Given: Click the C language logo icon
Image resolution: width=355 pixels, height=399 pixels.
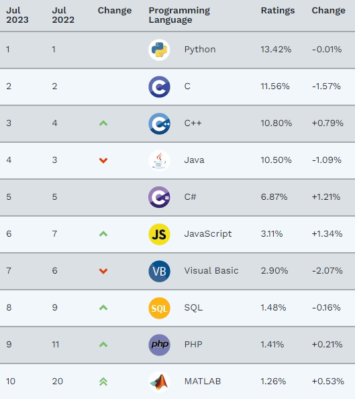Looking at the screenshot, I should 159,87.
